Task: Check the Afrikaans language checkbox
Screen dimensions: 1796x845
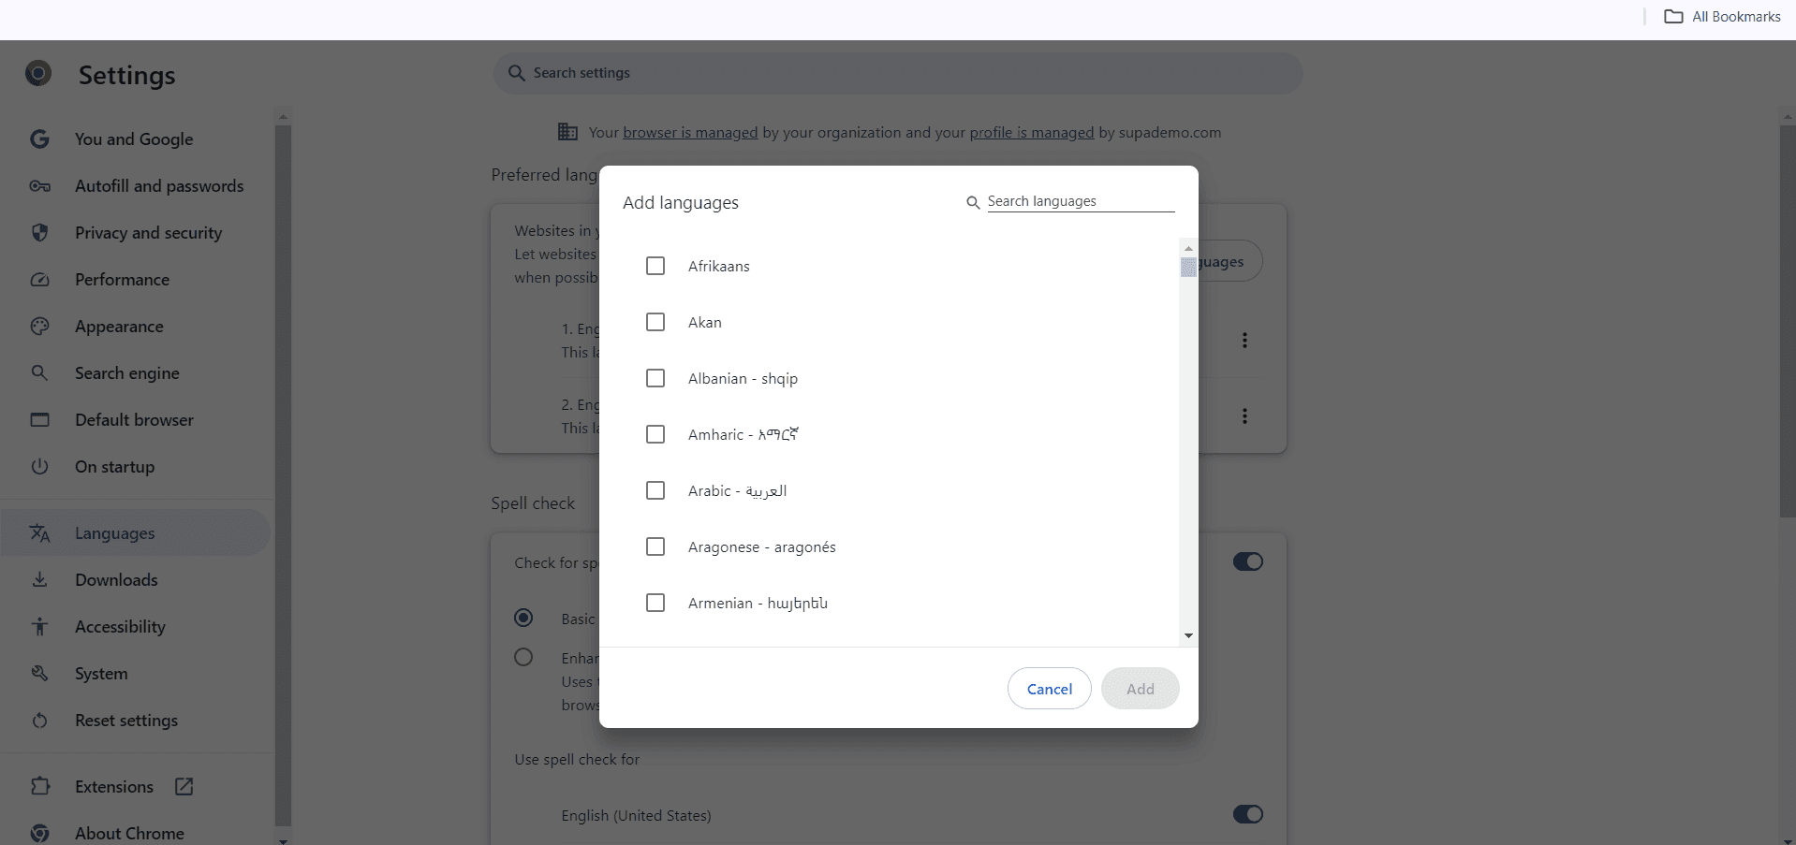Action: coord(655,266)
